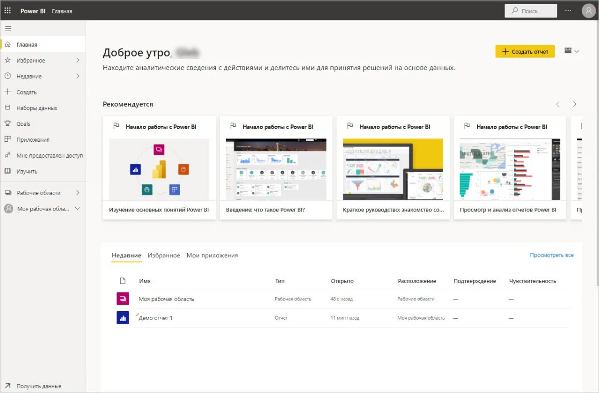Click the file icon in the table header
Viewport: 599px width, 393px height.
point(123,281)
